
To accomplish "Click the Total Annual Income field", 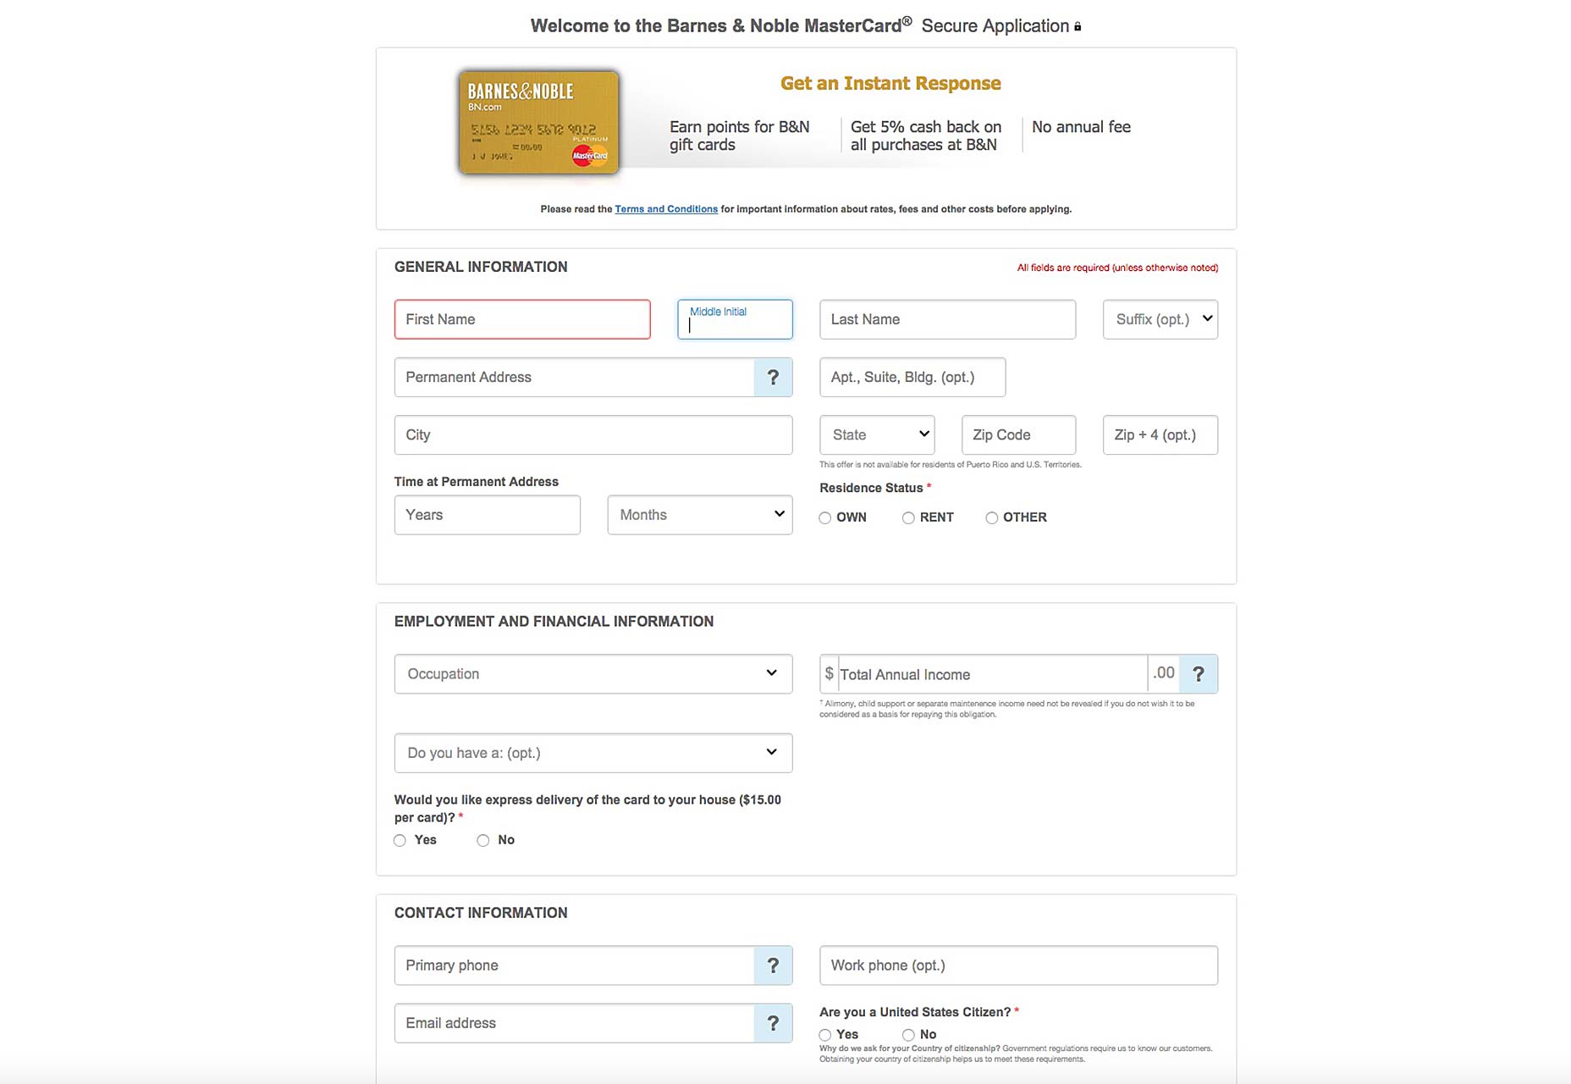I will (x=992, y=674).
